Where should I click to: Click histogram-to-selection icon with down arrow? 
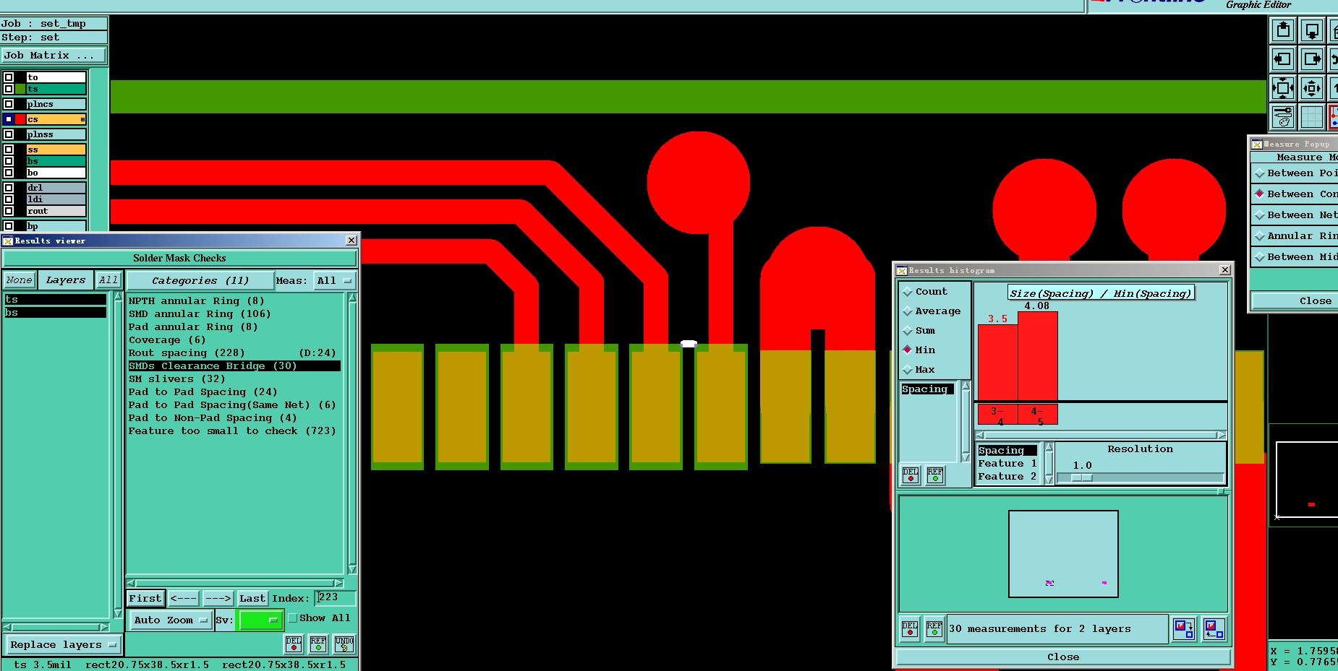(x=1184, y=628)
